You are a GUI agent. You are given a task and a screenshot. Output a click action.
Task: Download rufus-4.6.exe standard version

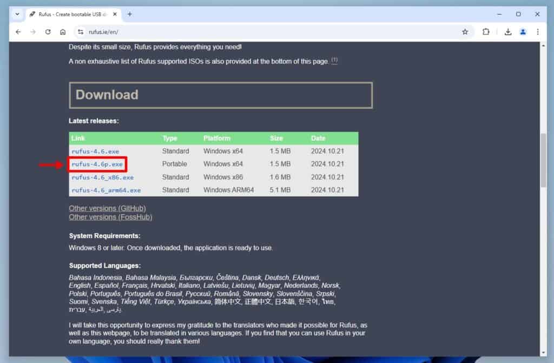click(95, 151)
